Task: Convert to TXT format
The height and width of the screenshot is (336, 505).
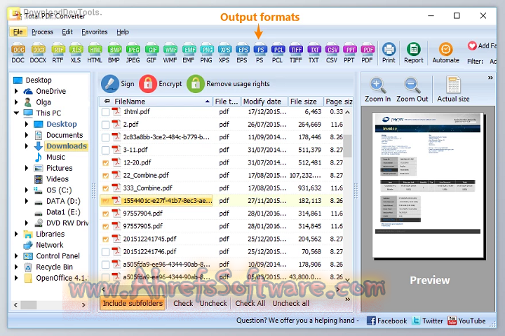Action: tap(314, 52)
